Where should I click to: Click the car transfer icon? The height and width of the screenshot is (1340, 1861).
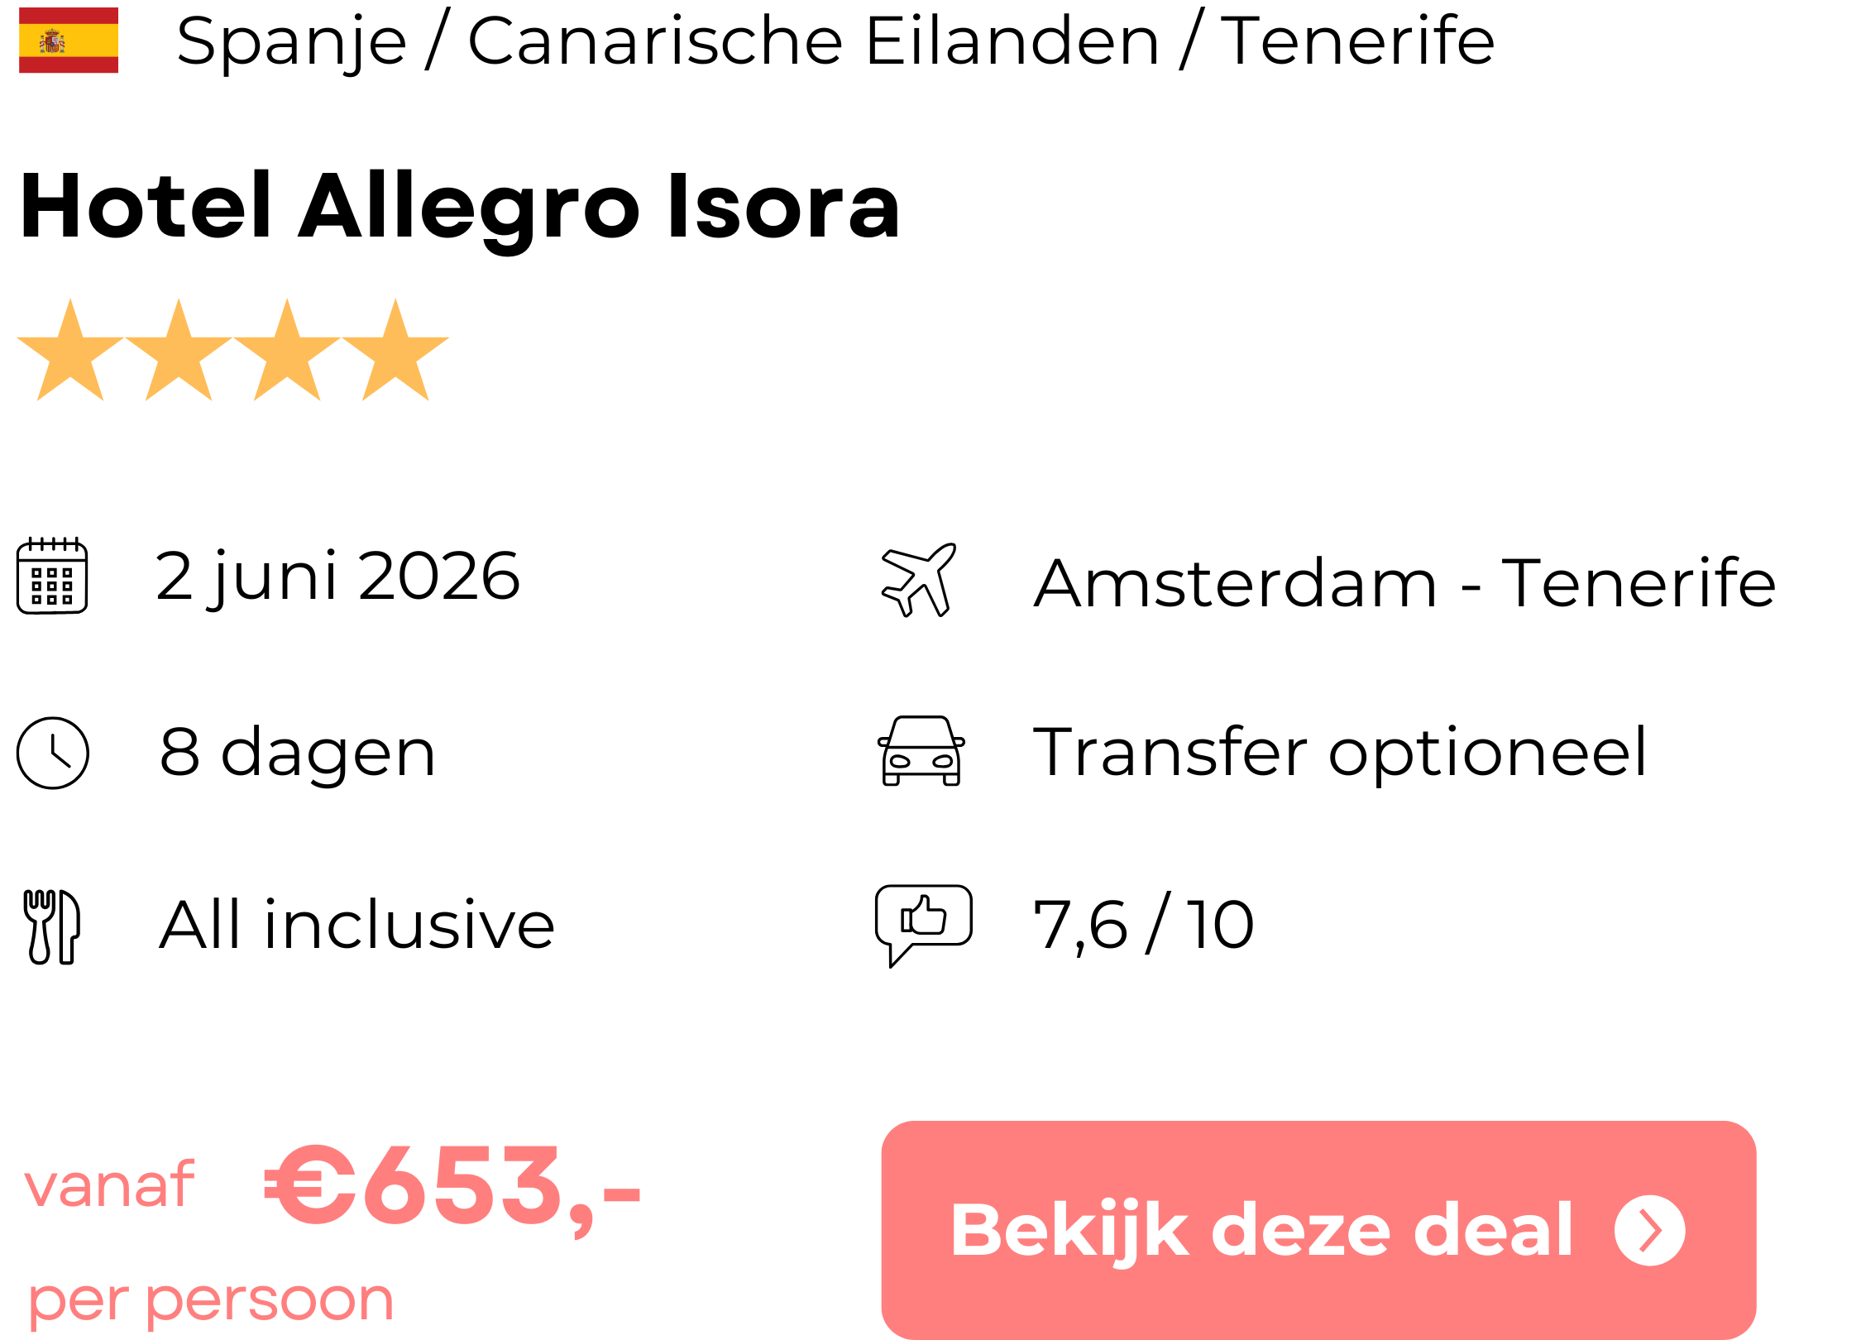pyautogui.click(x=921, y=751)
